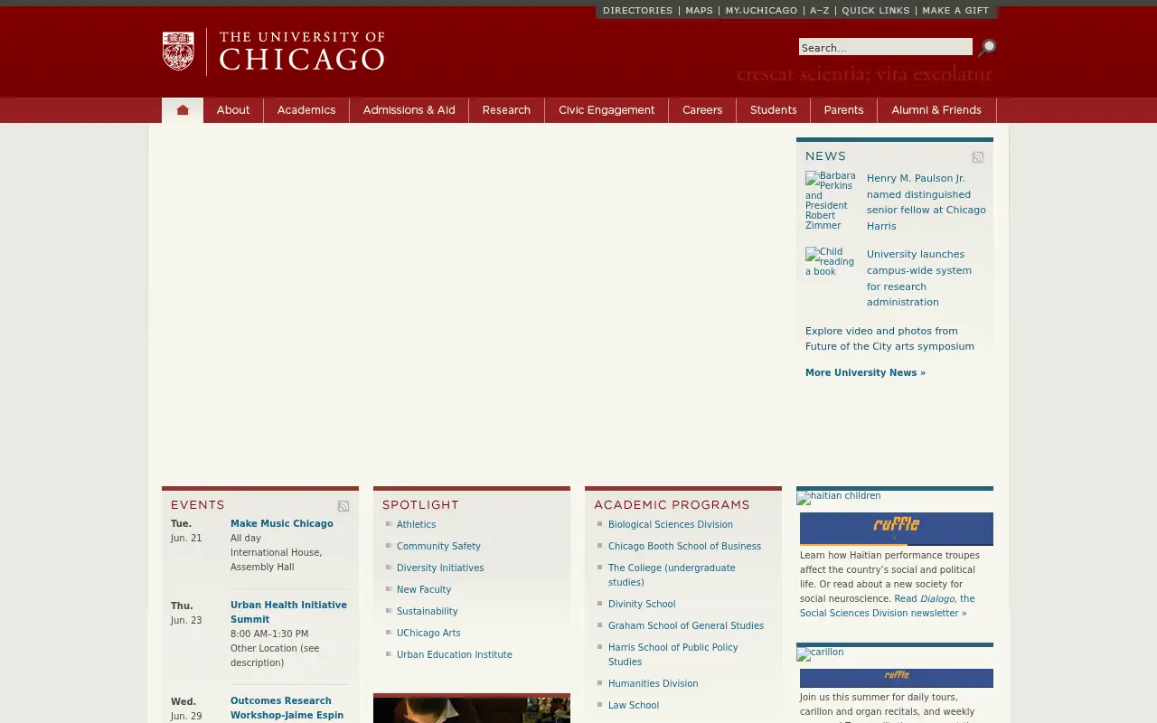Open the Careers menu
Image resolution: width=1157 pixels, height=723 pixels.
click(x=702, y=110)
